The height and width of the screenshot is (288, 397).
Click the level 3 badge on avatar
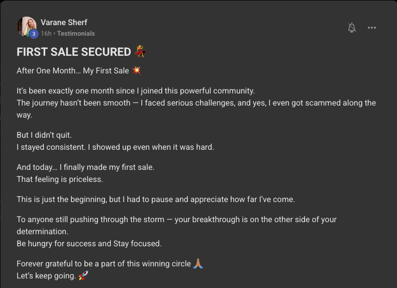pos(34,34)
